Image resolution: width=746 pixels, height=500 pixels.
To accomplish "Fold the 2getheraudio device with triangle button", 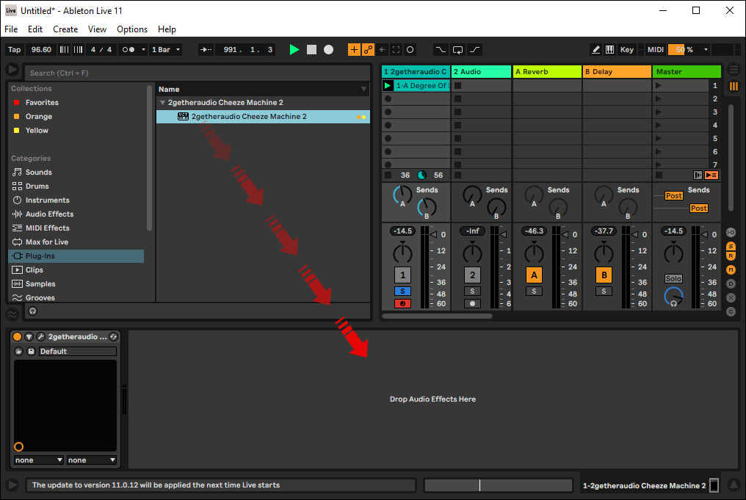I will [x=29, y=337].
